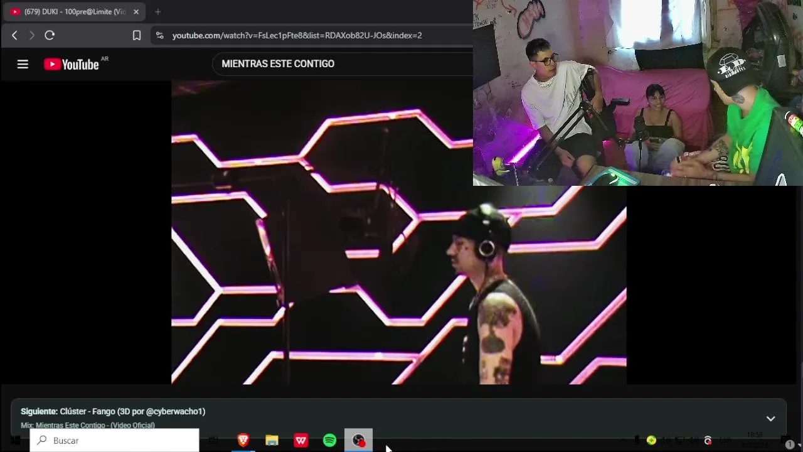
Task: Open the taskbar clock and date
Action: pos(755,439)
